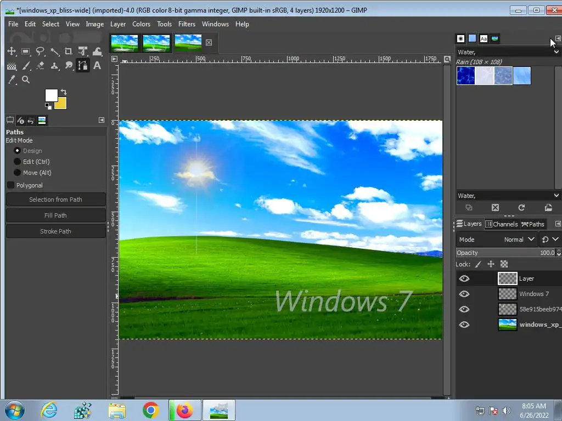Select the Free Select lasso tool
562x421 pixels.
(40, 52)
